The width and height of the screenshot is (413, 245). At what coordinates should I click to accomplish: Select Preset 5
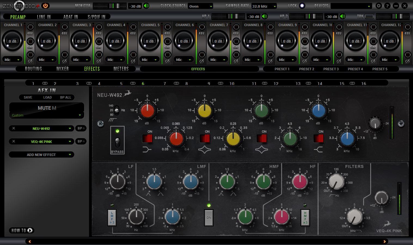380,69
